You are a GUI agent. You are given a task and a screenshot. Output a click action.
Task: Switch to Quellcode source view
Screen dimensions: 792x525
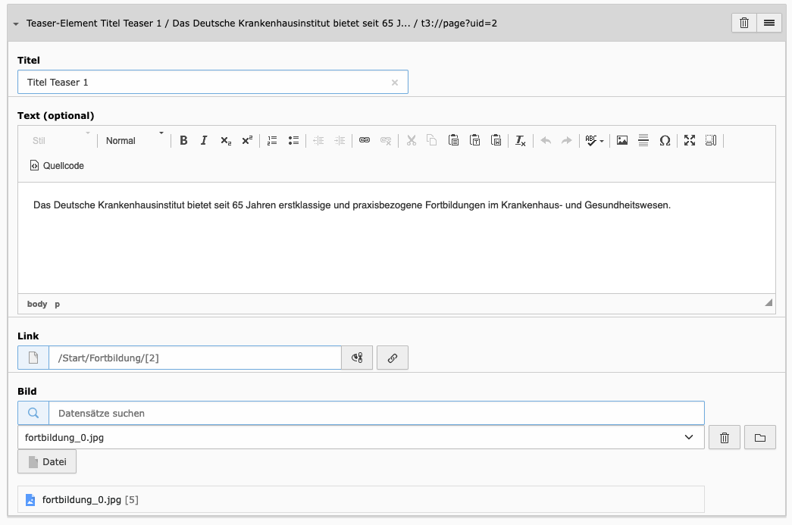click(x=57, y=165)
